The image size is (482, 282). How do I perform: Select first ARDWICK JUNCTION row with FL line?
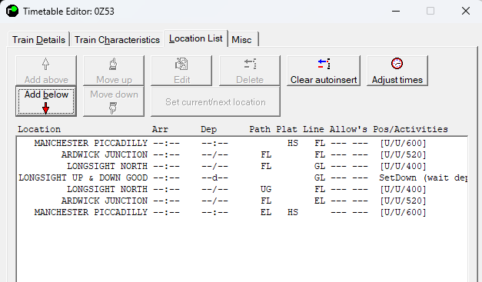(x=242, y=154)
